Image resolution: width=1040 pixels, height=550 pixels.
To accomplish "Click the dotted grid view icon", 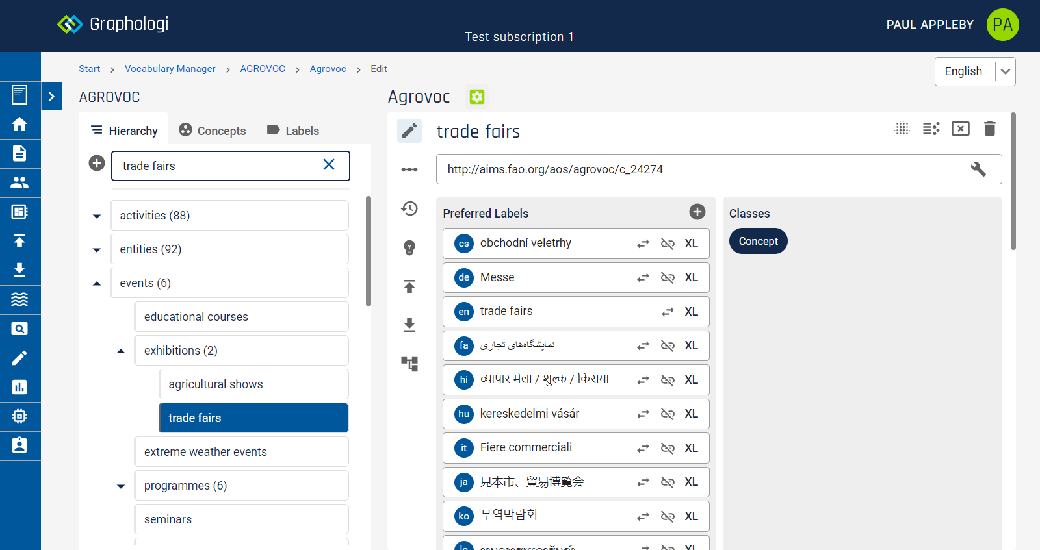I will click(902, 129).
